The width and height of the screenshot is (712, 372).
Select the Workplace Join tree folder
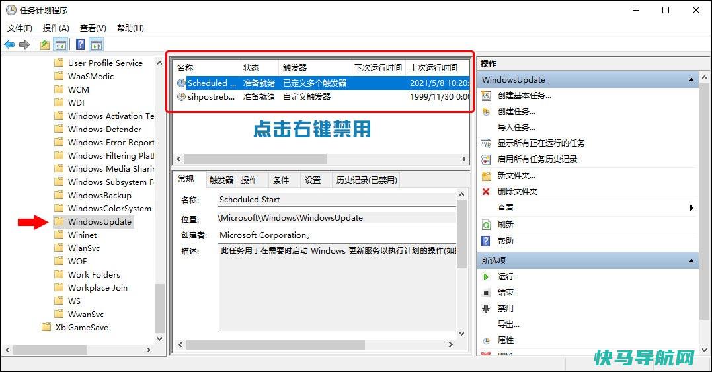click(98, 288)
